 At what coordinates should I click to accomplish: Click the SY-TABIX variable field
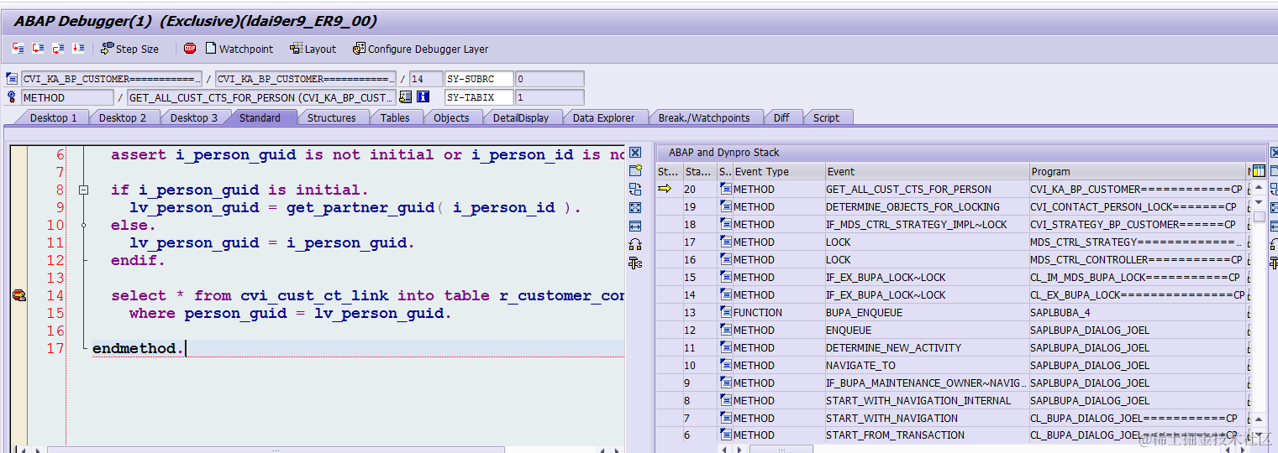click(x=479, y=97)
